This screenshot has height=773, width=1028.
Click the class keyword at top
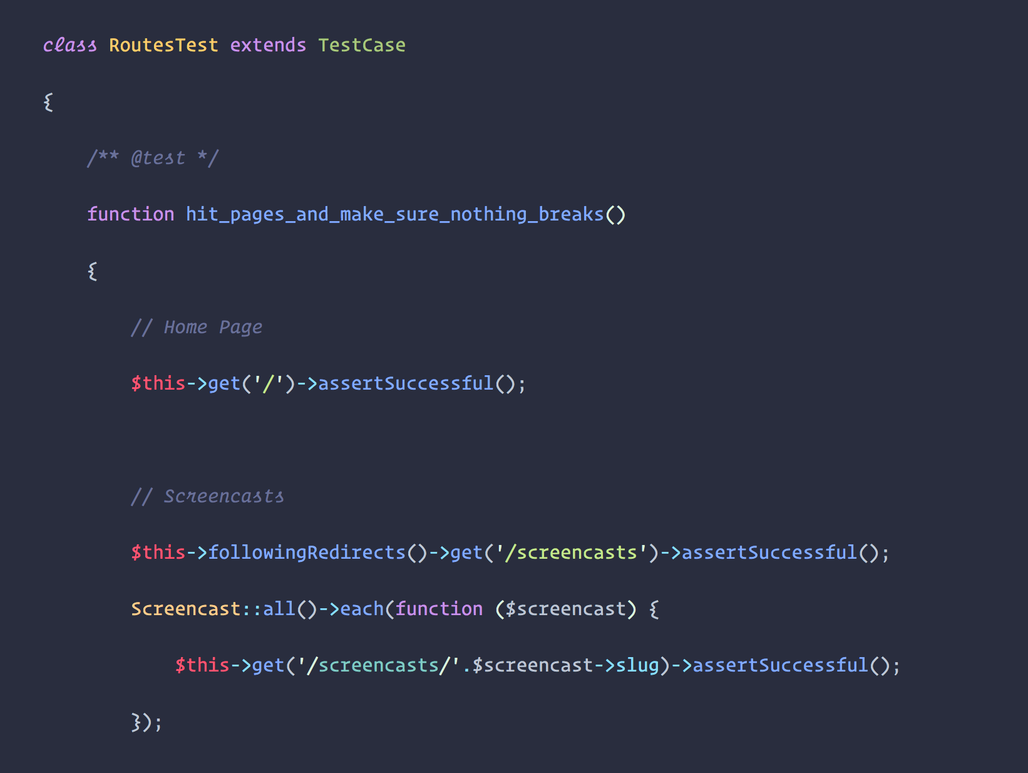pos(69,45)
